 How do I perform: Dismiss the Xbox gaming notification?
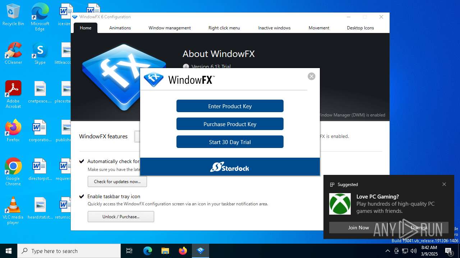pyautogui.click(x=419, y=228)
